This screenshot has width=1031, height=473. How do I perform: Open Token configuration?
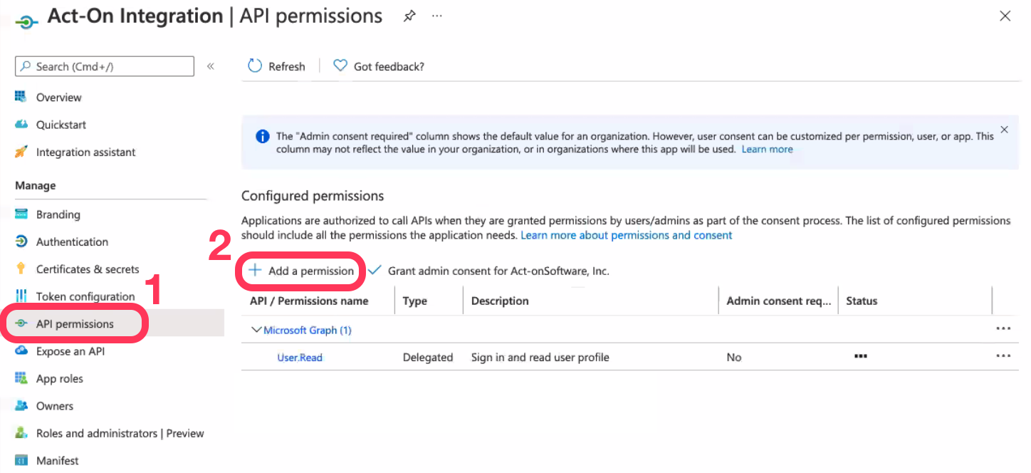(85, 296)
